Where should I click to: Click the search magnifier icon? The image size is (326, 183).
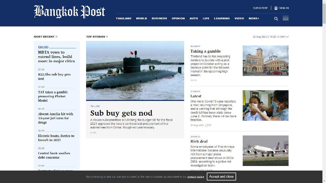pyautogui.click(x=276, y=19)
